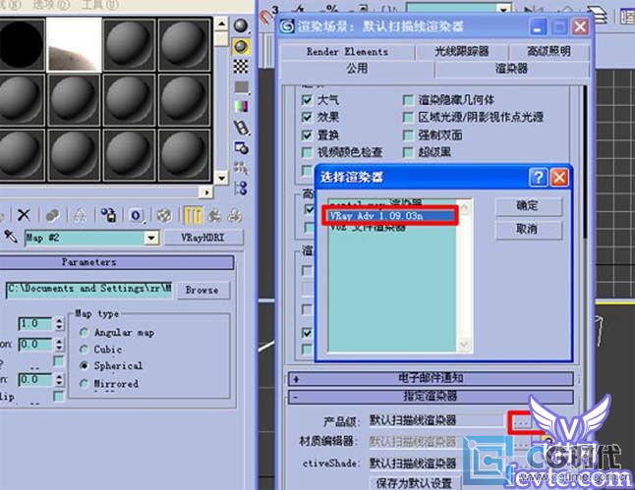Click the VRayHDRI map type button
This screenshot has height=490, width=635.
click(x=203, y=238)
